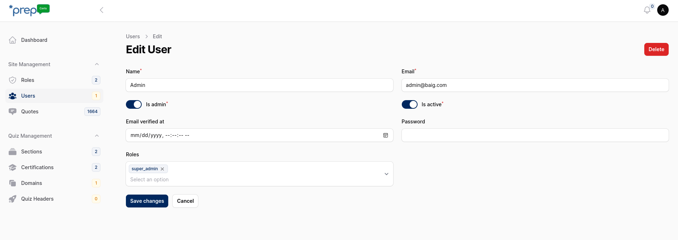Click the Certifications graduation cap icon
The width and height of the screenshot is (678, 240).
point(13,167)
